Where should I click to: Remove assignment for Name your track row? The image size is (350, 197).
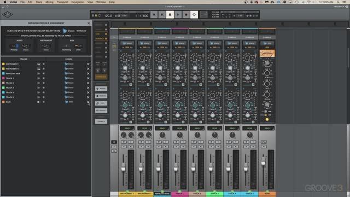pyautogui.click(x=88, y=73)
